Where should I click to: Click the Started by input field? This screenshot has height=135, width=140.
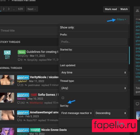[x=93, y=57]
